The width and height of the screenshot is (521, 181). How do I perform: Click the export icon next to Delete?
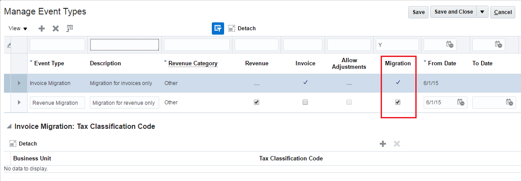(70, 28)
